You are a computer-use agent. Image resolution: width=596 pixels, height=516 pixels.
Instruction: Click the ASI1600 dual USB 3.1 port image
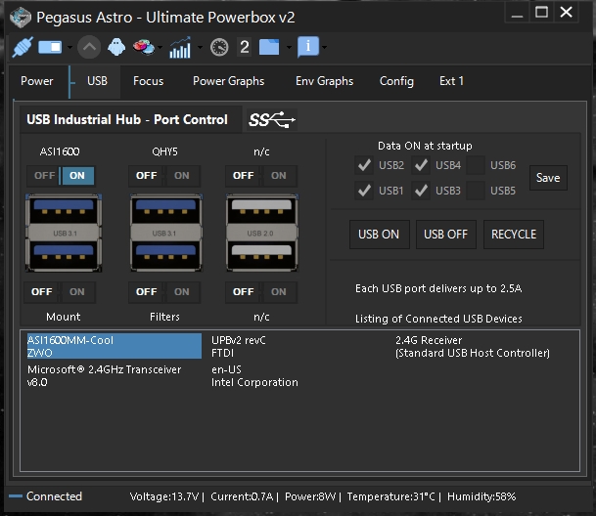click(x=64, y=233)
